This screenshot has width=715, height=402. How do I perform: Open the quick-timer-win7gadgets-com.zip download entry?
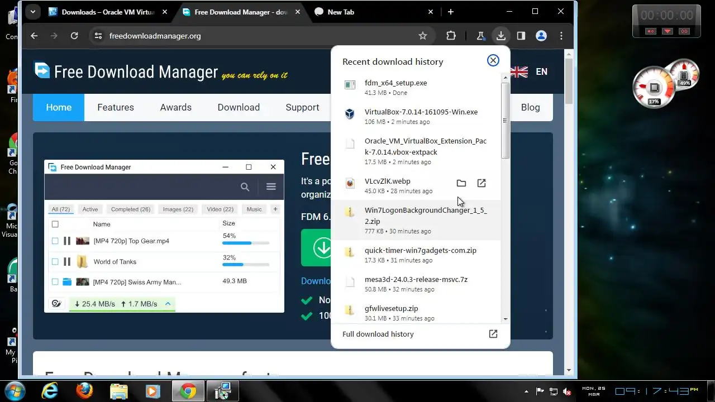(x=416, y=255)
